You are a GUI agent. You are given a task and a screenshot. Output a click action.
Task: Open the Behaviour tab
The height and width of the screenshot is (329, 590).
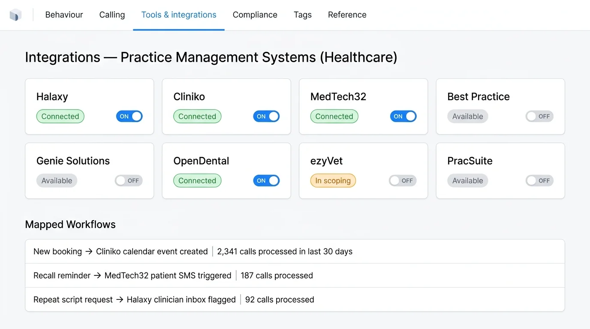(x=64, y=15)
